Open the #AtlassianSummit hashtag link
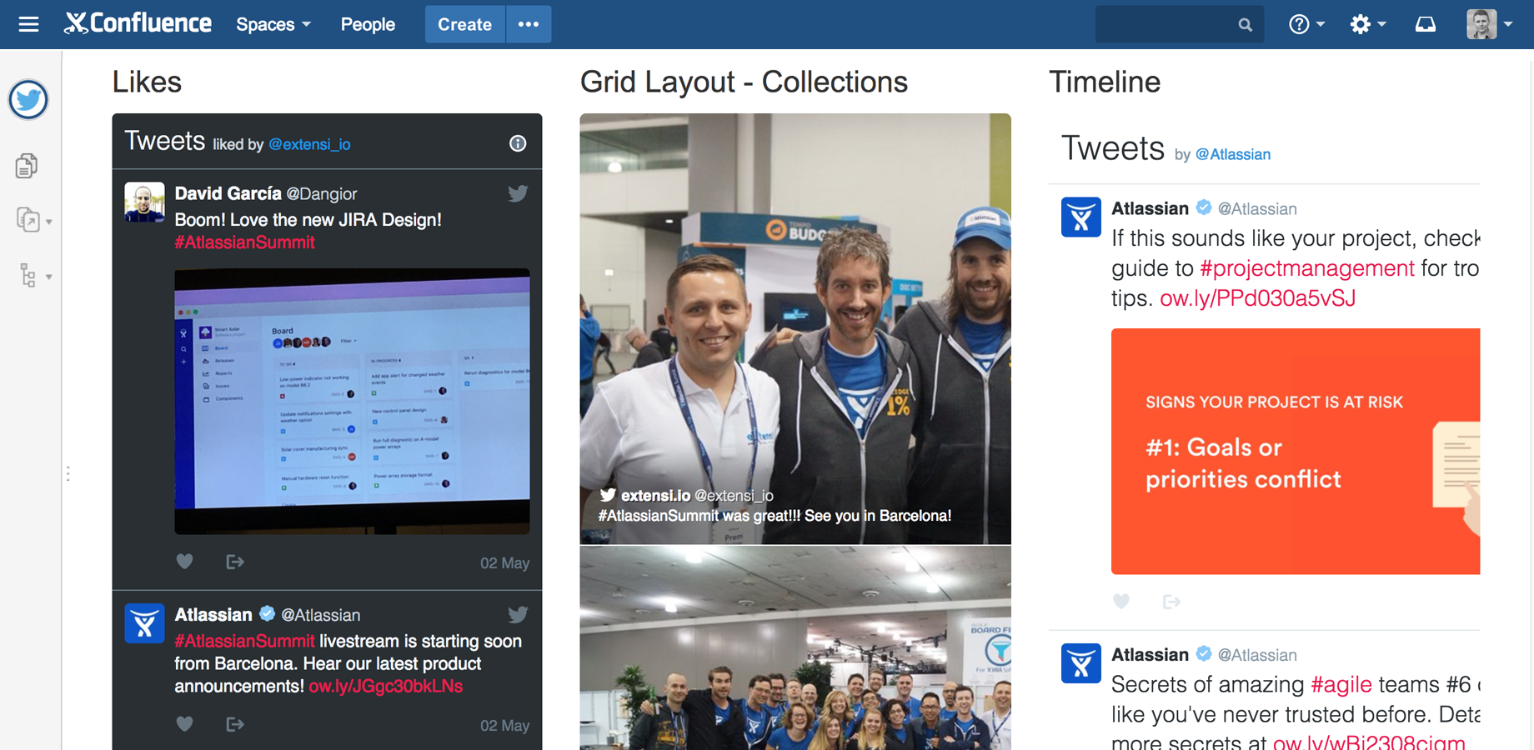 point(244,242)
